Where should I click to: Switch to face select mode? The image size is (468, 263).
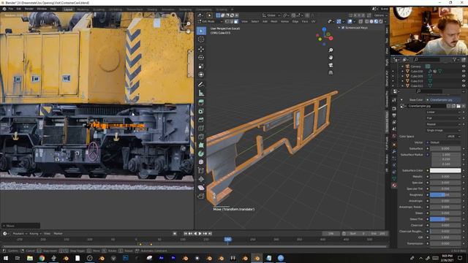tap(236, 21)
